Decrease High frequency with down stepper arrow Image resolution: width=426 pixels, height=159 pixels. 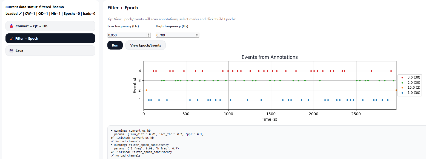click(x=197, y=36)
